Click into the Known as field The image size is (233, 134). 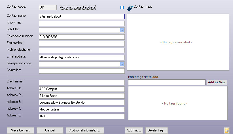(82, 23)
